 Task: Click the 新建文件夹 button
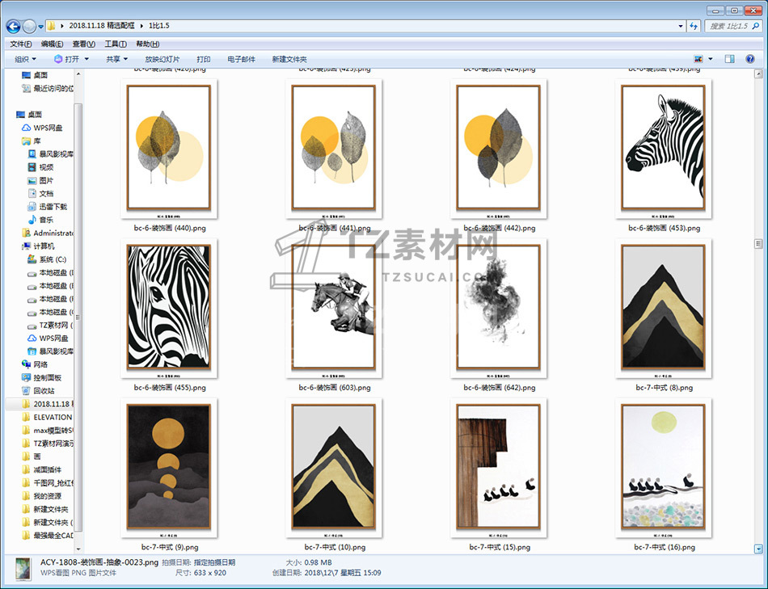coord(289,59)
